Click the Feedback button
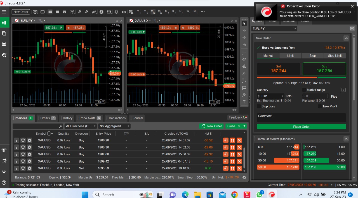358x198 pixels. point(238,117)
